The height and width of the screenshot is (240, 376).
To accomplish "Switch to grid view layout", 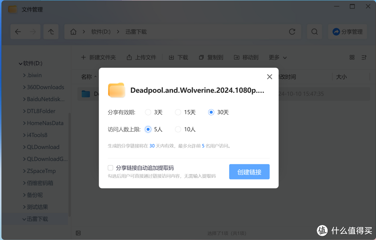I will (352, 57).
